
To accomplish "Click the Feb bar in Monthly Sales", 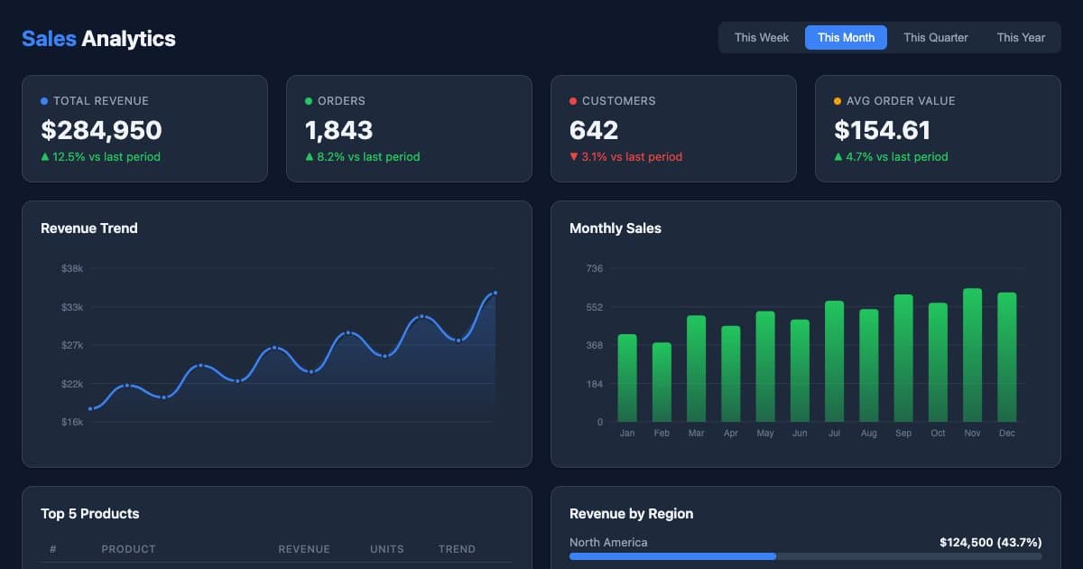I will coord(662,382).
